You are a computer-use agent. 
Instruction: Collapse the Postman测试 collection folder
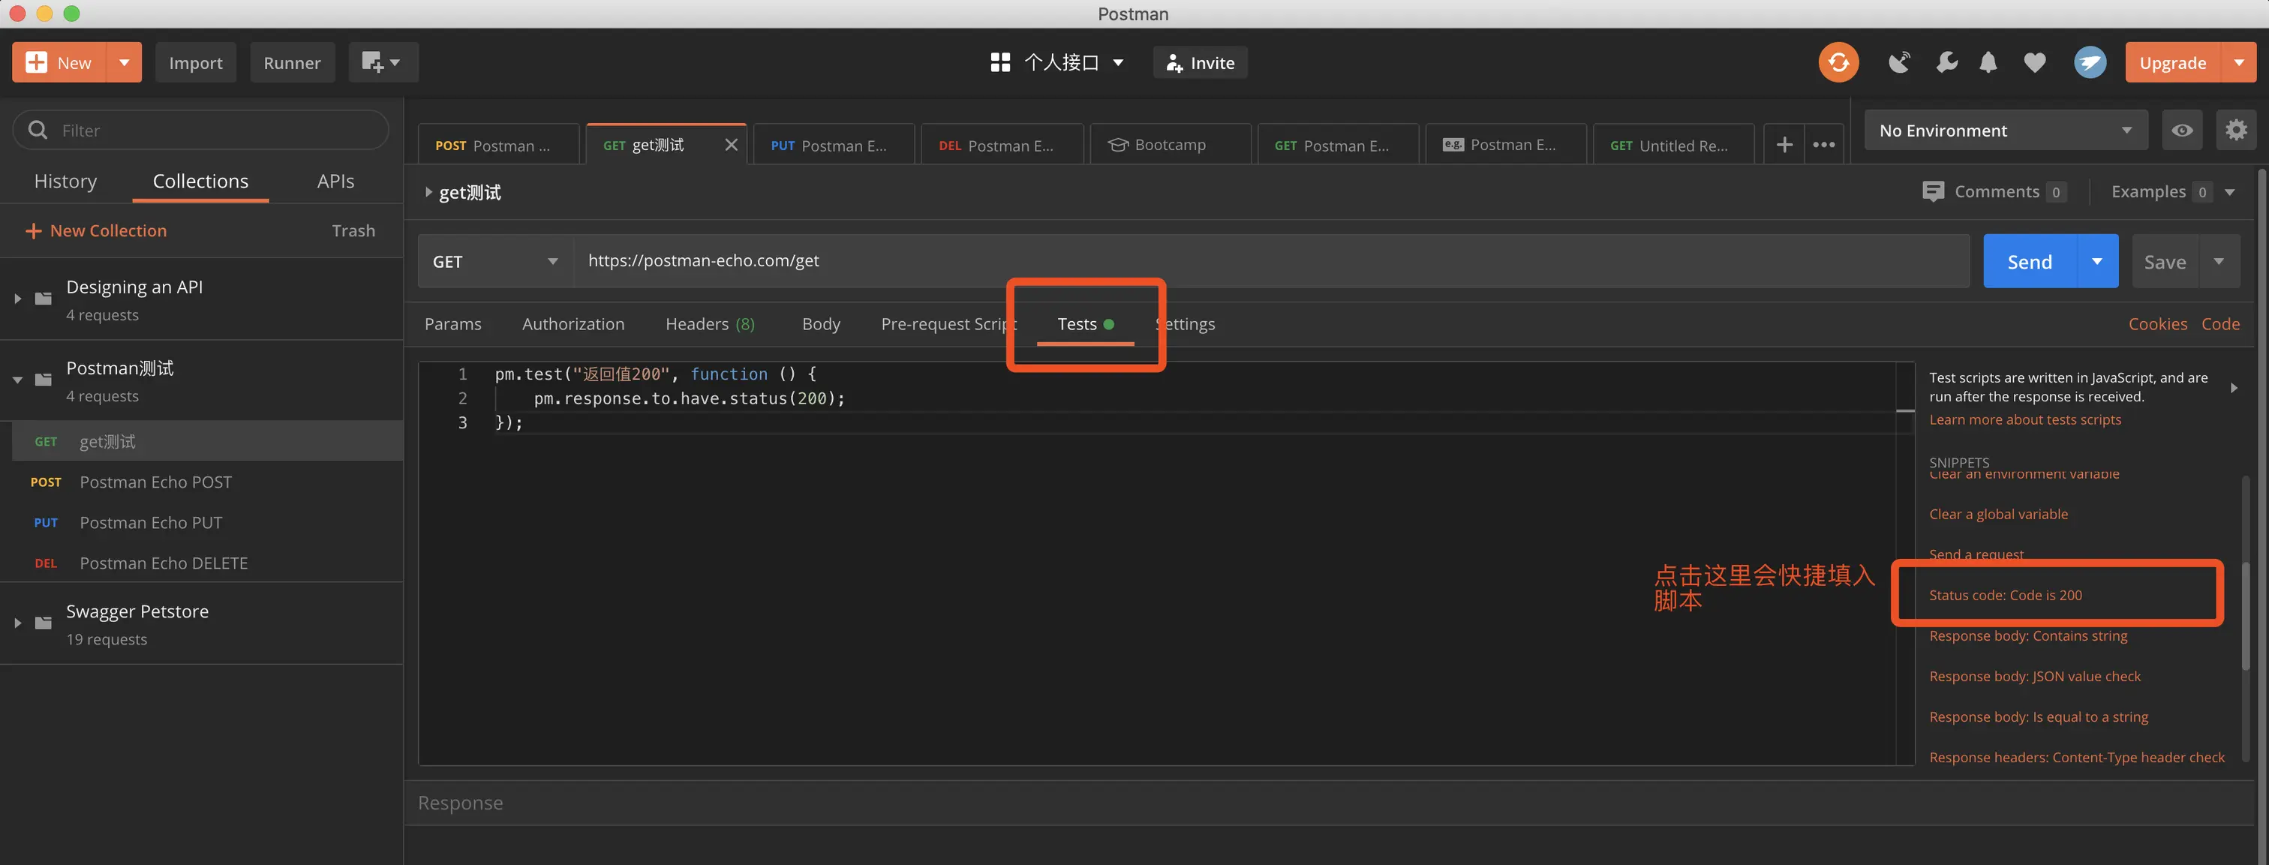coord(17,380)
